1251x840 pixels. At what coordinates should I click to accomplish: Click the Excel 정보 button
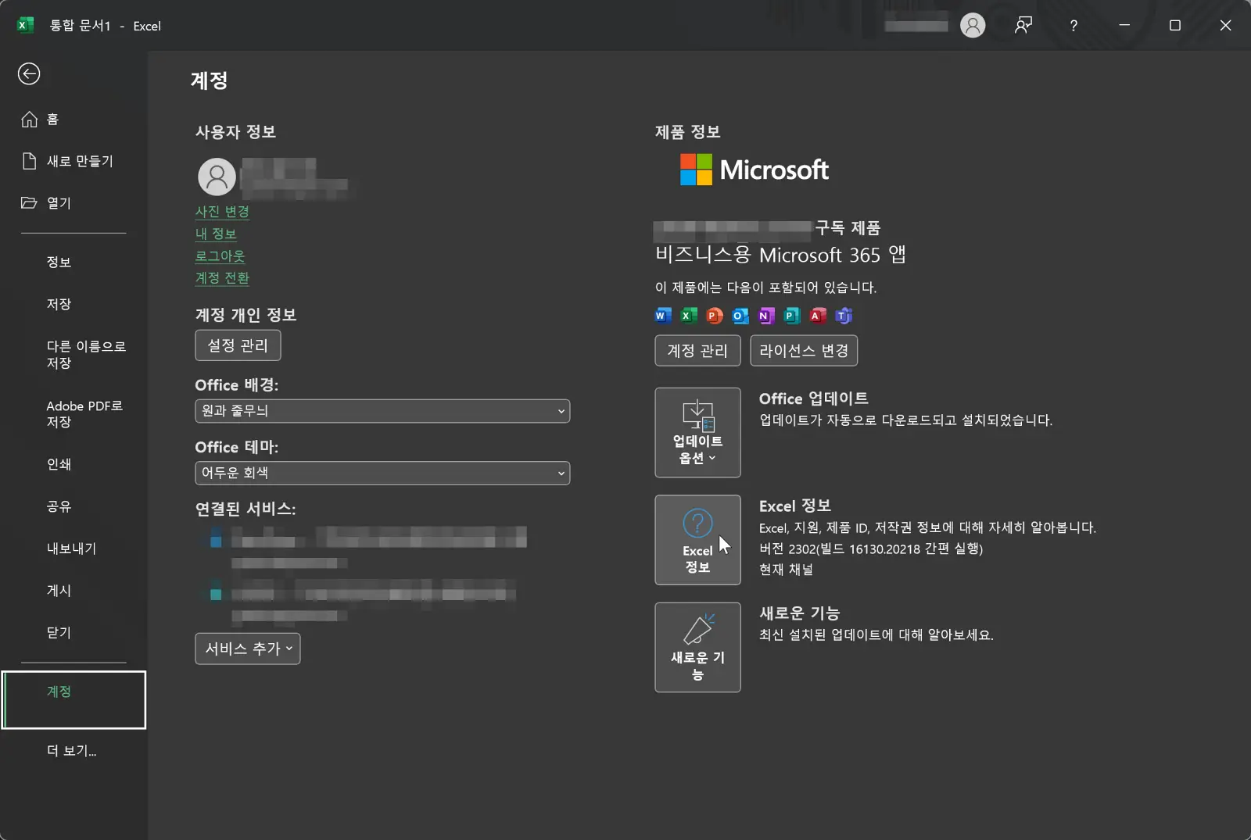click(x=697, y=540)
